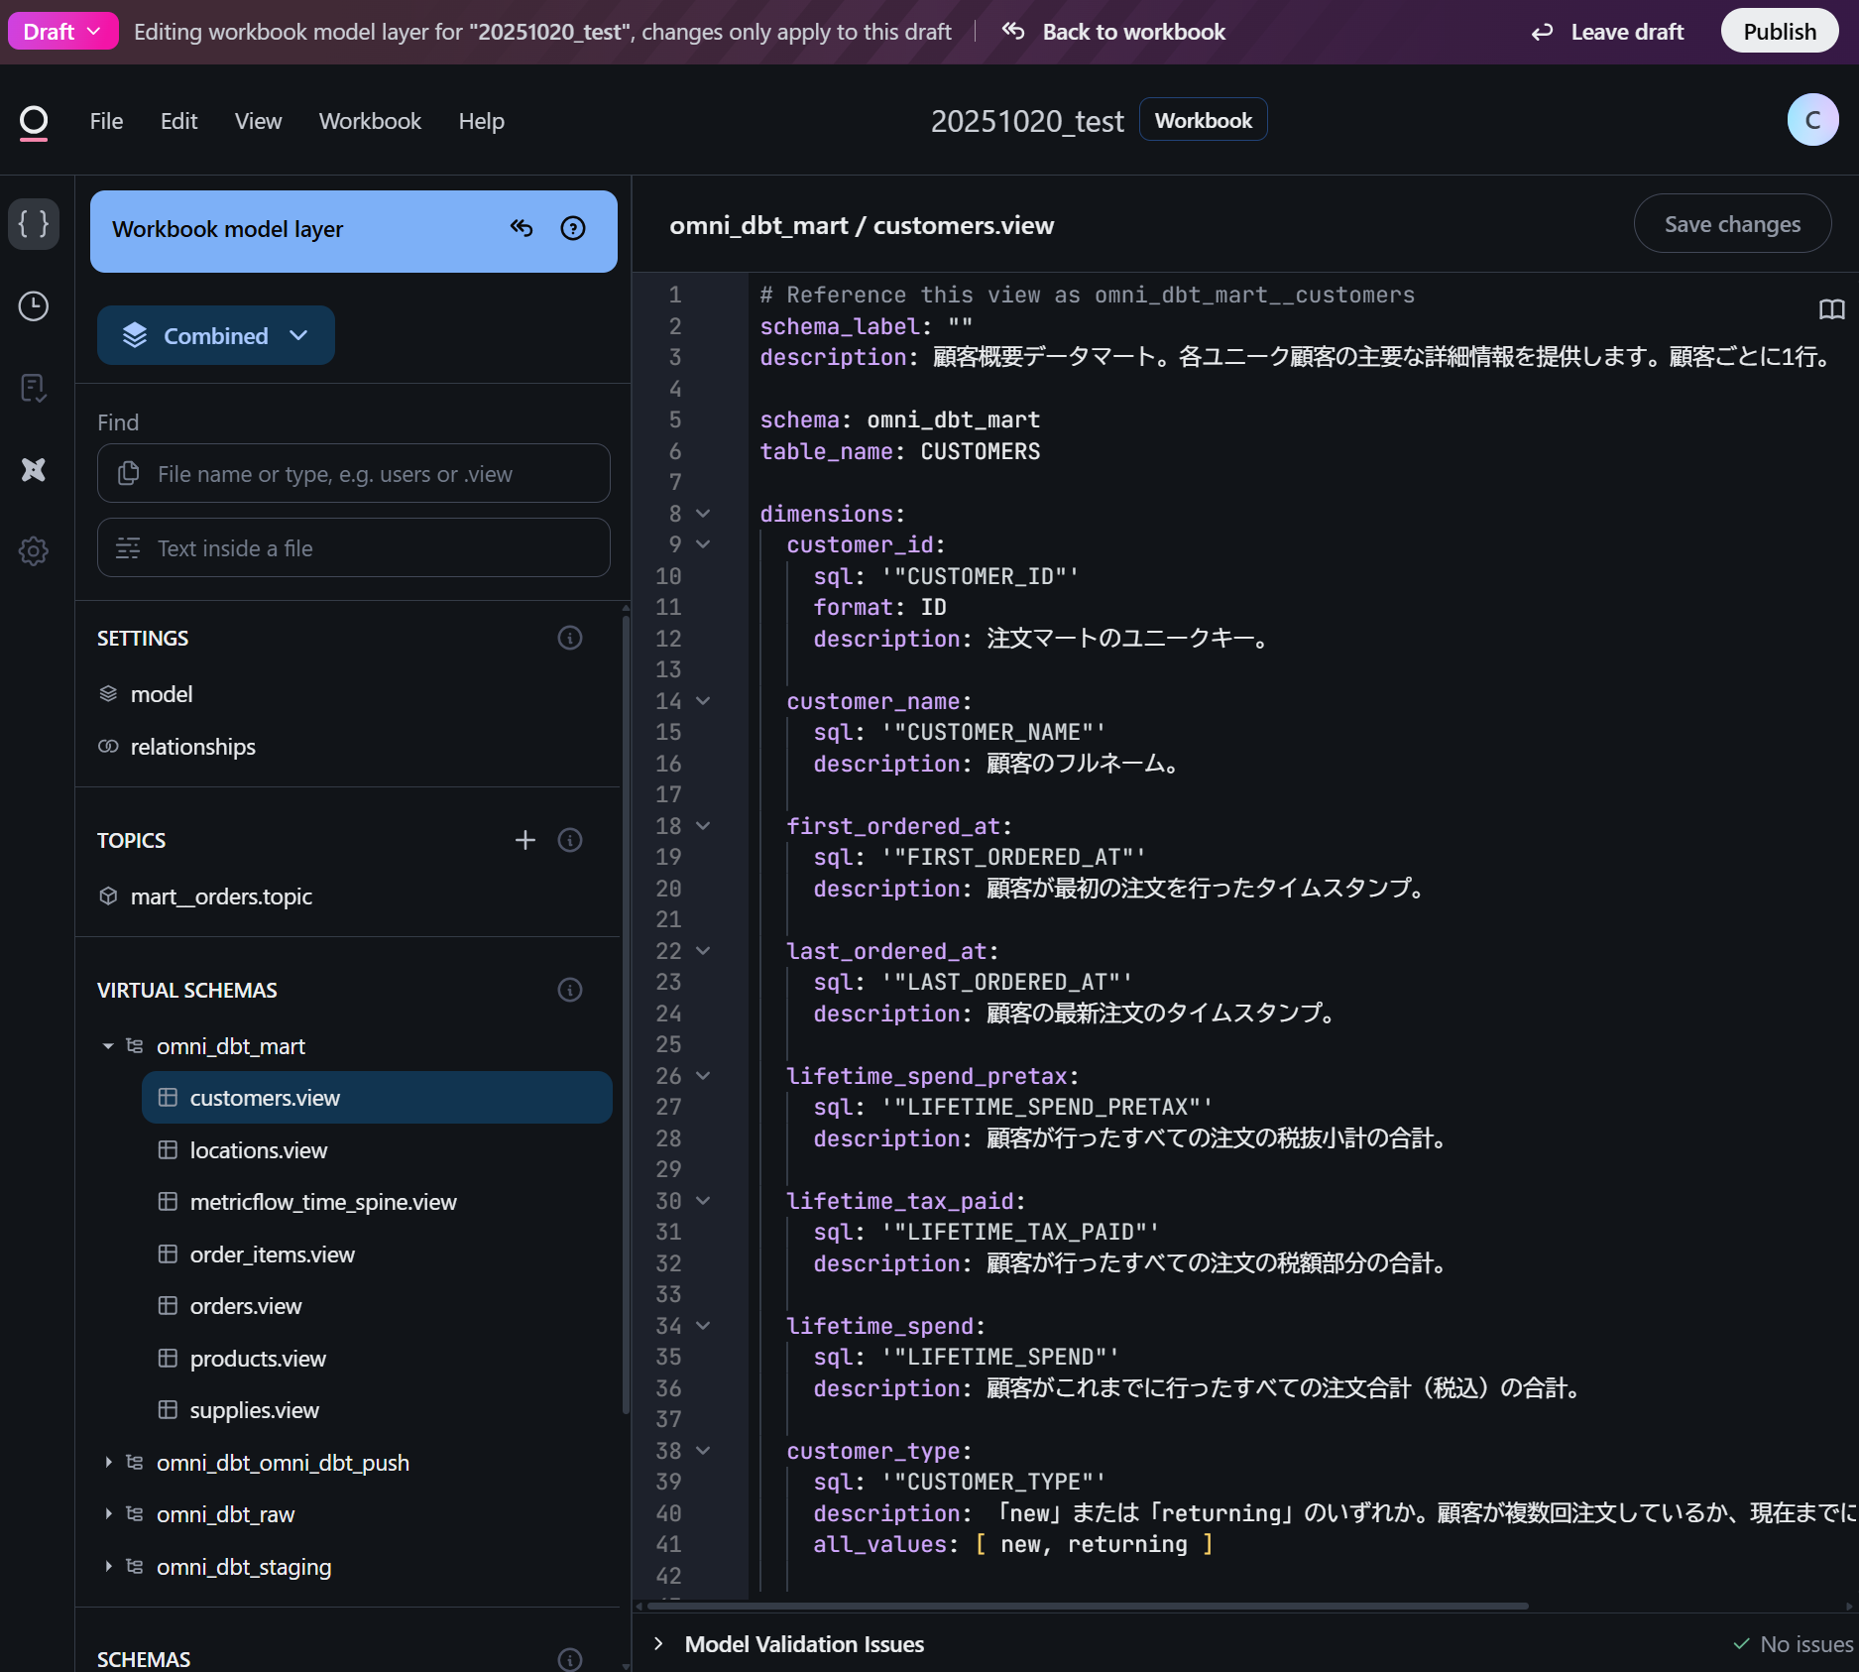Screen dimensions: 1859x1672
Task: Fold the dimensions block at line 8
Action: [703, 514]
